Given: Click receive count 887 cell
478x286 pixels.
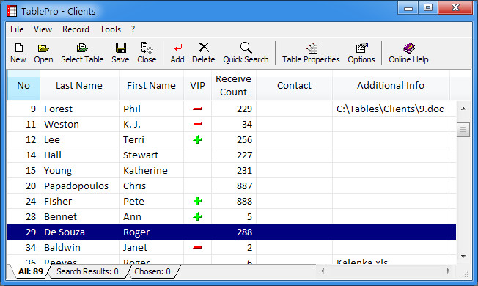Looking at the screenshot, I should pyautogui.click(x=234, y=186).
